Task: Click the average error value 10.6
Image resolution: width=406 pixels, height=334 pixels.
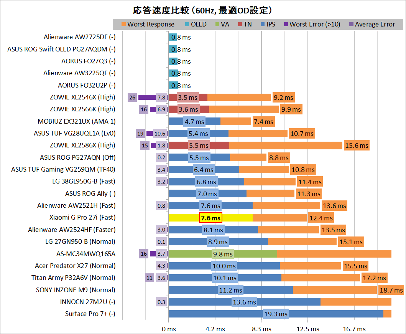Action: pos(160,134)
